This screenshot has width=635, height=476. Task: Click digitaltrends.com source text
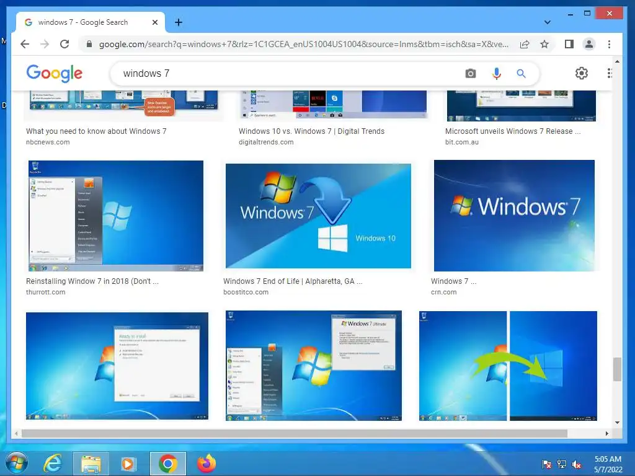[266, 142]
